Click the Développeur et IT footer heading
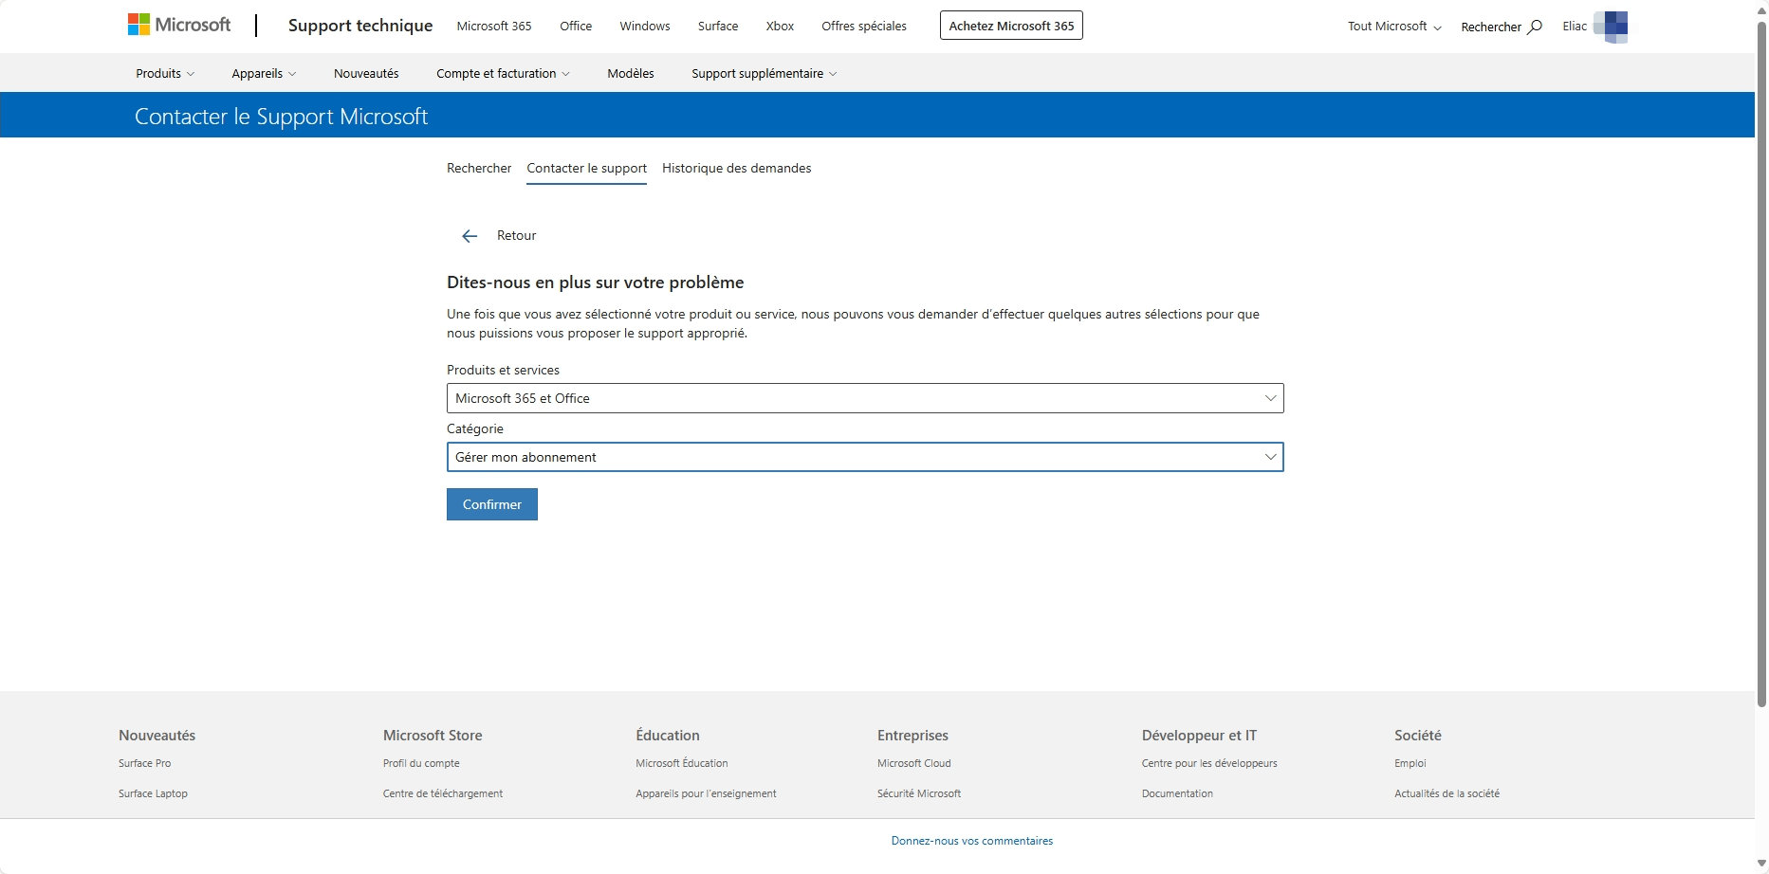 1199,736
